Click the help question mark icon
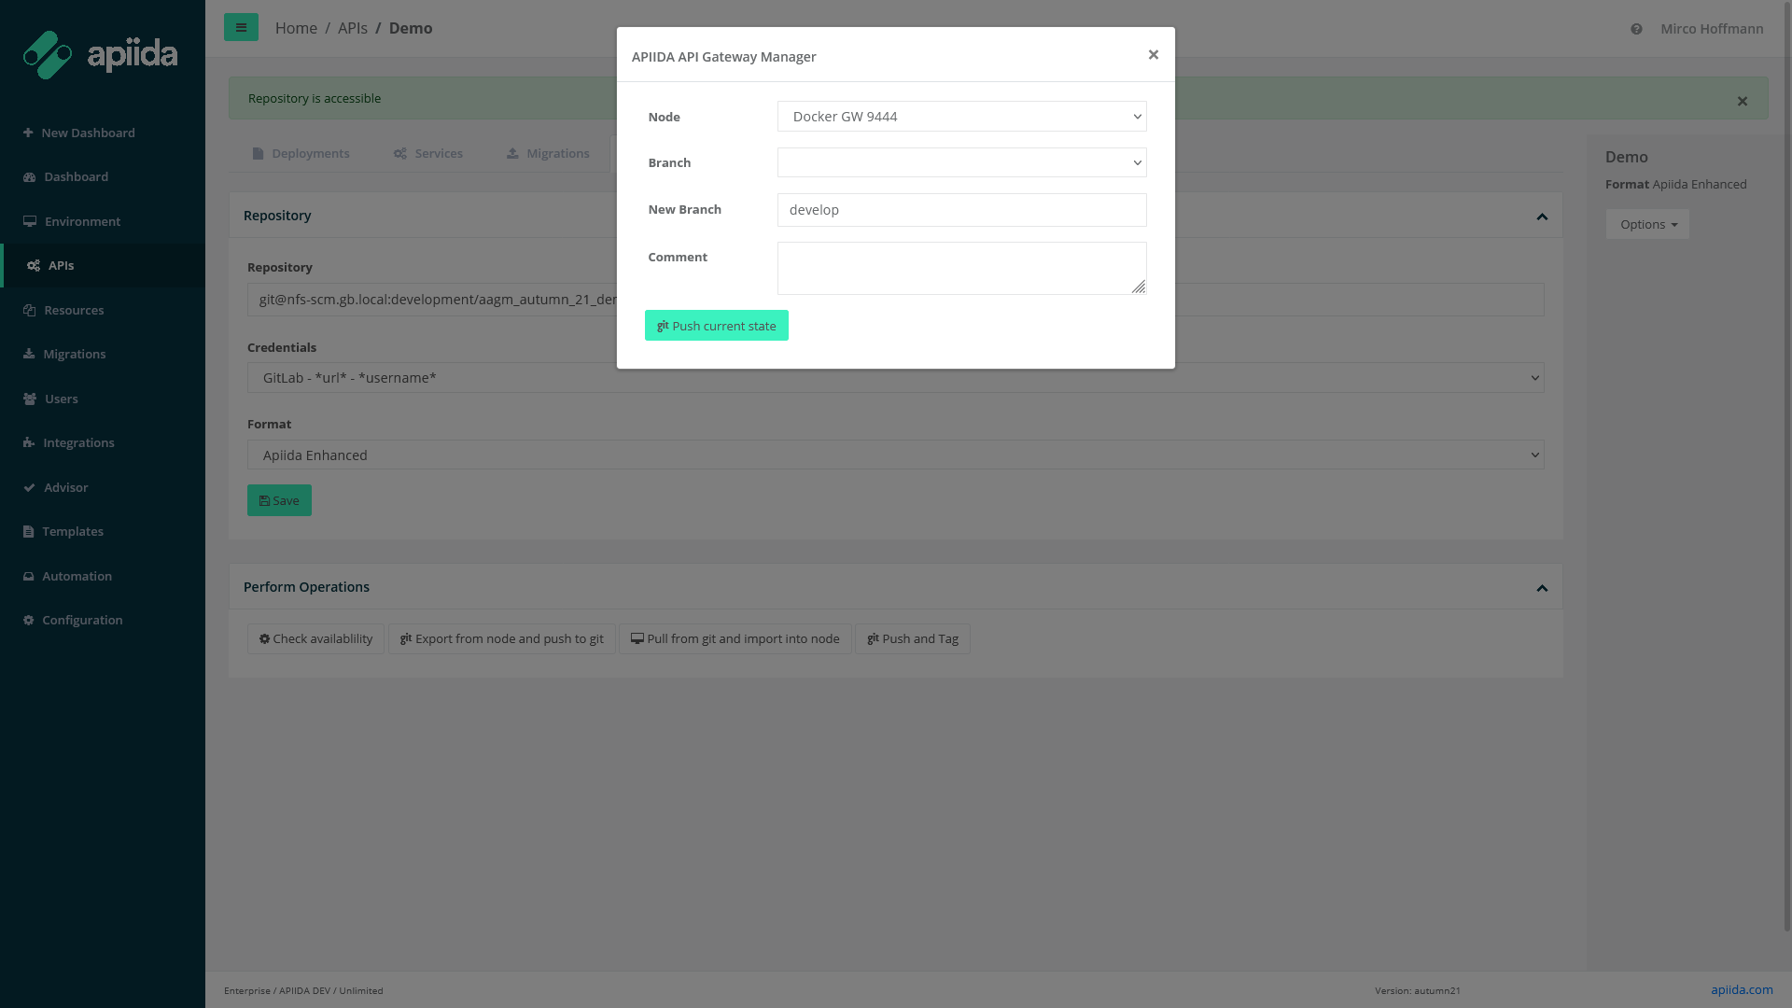Image resolution: width=1792 pixels, height=1008 pixels. (x=1636, y=29)
